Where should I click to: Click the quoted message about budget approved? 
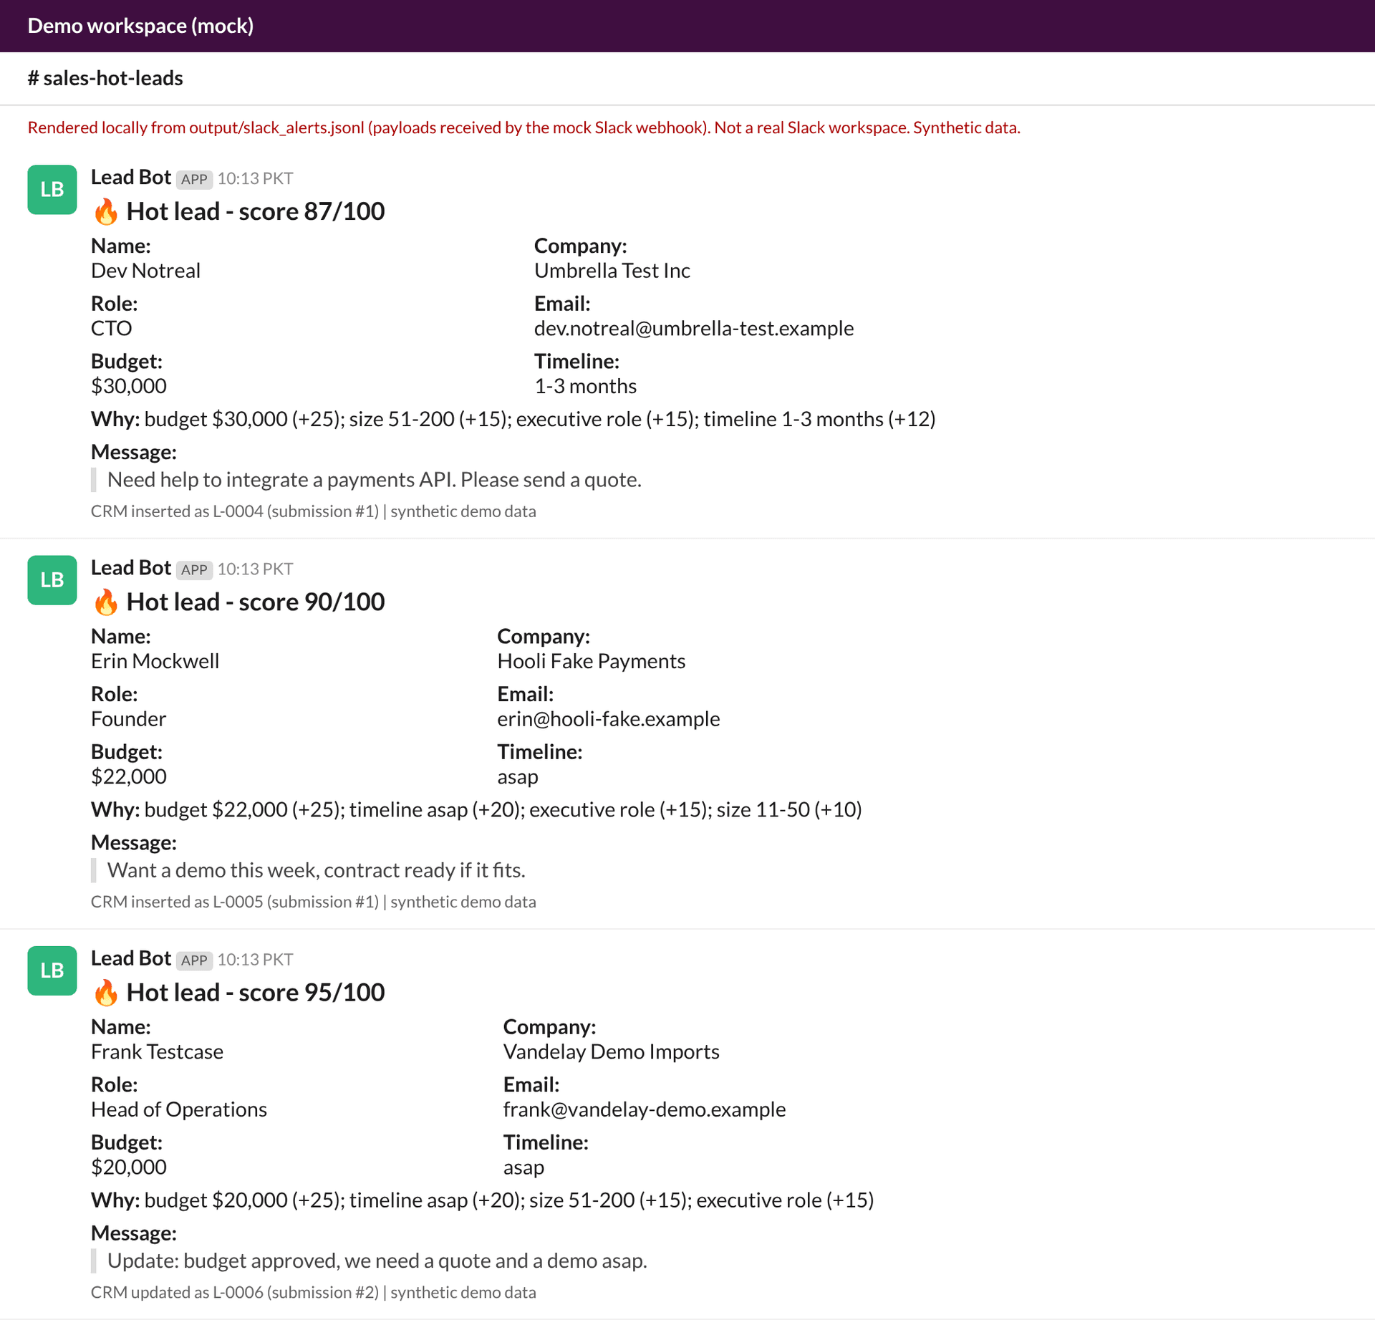pos(377,1260)
